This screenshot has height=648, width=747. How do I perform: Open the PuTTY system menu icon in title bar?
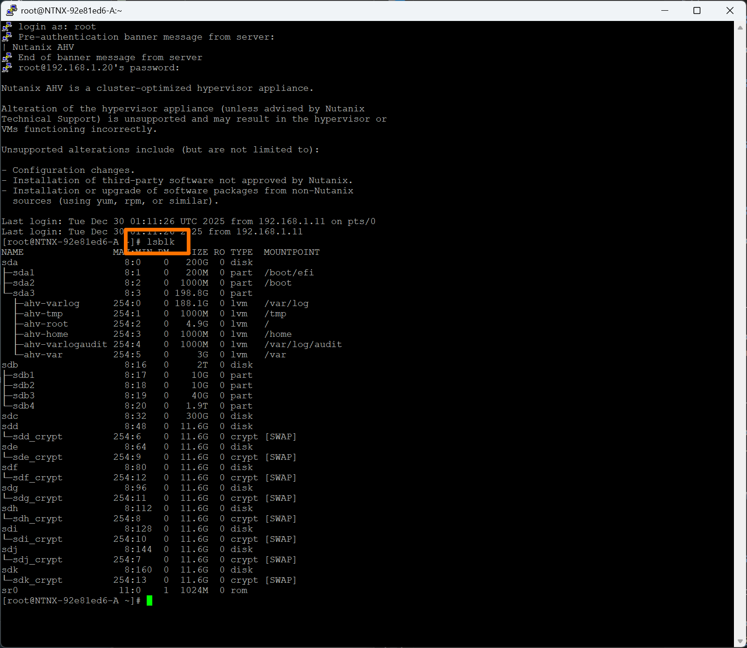(11, 10)
